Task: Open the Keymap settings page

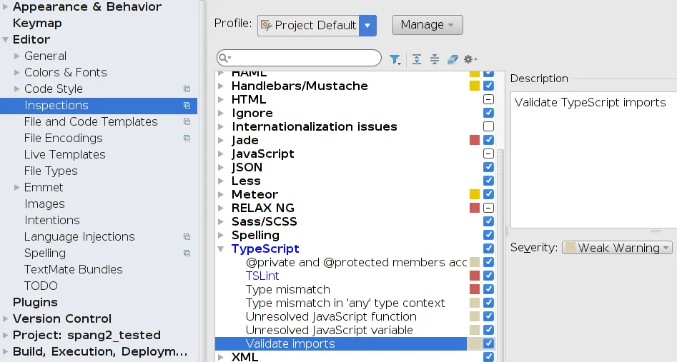Action: [x=37, y=23]
